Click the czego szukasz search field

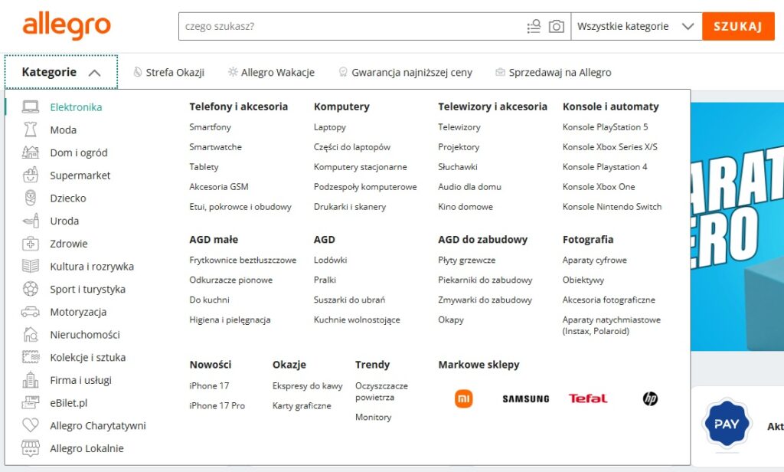pyautogui.click(x=350, y=26)
